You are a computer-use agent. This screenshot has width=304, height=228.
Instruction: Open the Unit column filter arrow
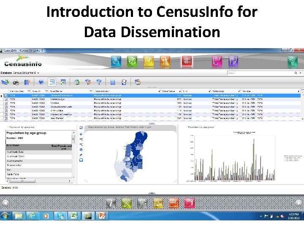209,91
